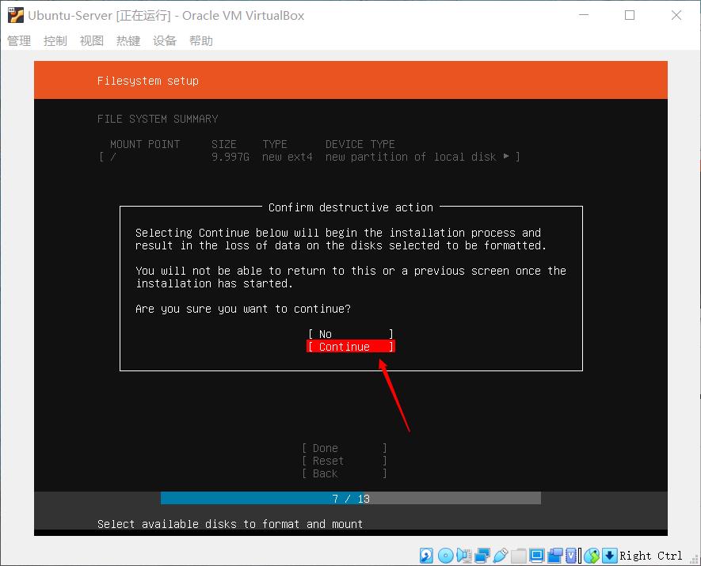Open the 控制 (Machine) menu

pyautogui.click(x=55, y=40)
